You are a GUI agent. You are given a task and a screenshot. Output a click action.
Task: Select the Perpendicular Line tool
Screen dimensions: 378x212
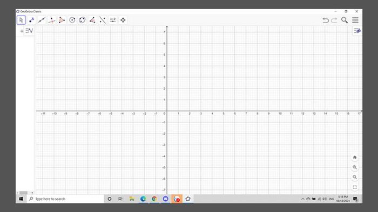tap(52, 20)
